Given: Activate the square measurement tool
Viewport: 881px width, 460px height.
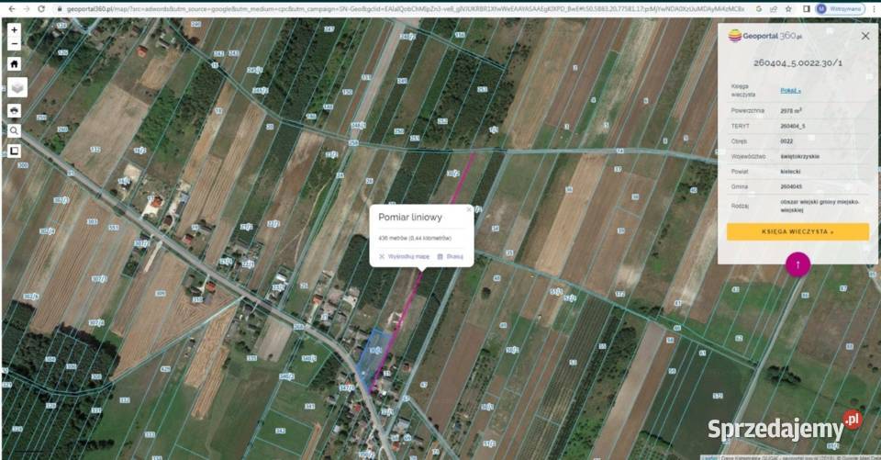Looking at the screenshot, I should click(x=14, y=151).
